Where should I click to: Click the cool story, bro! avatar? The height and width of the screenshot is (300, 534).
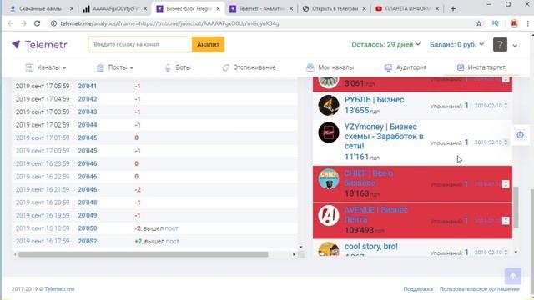pos(329,248)
